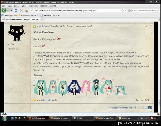Show hidden tray icons arrow
This screenshot has width=161, height=126.
tap(146, 118)
